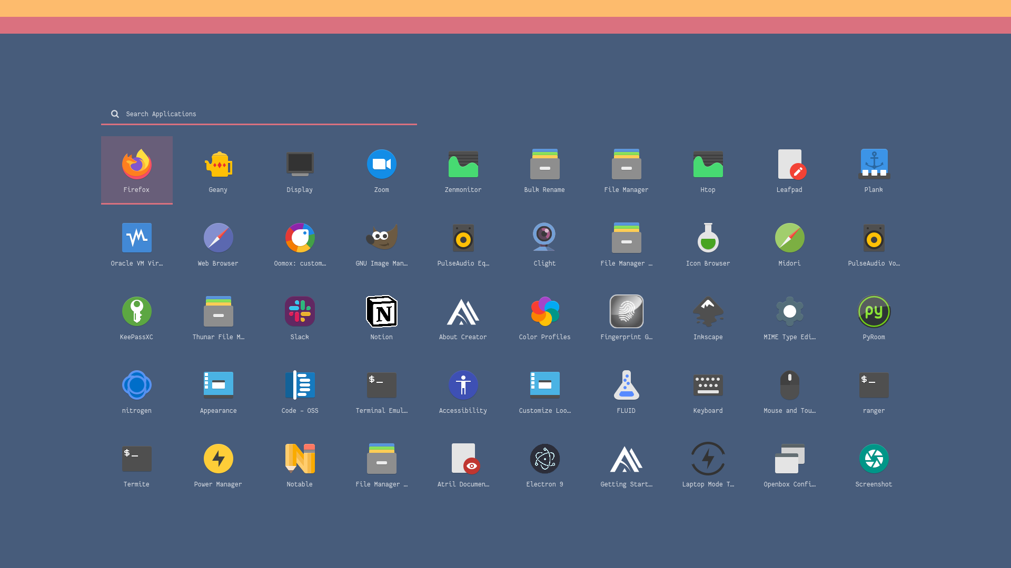
Task: Open Oracle VM VirtualBox
Action: tap(136, 243)
